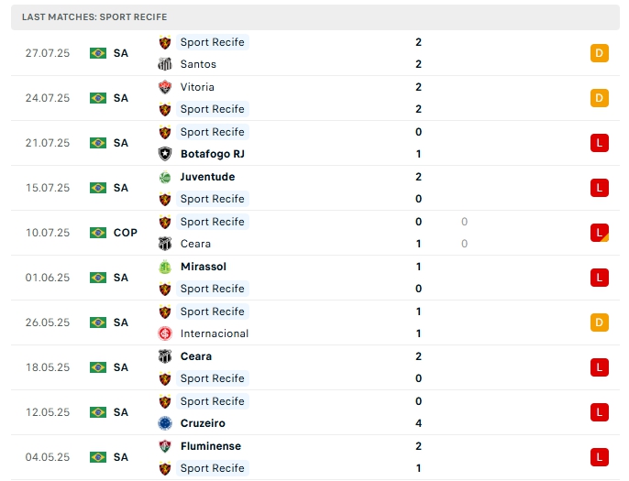Viewport: 629px width, 481px height.
Task: Open the Santos team link
Action: coord(198,64)
